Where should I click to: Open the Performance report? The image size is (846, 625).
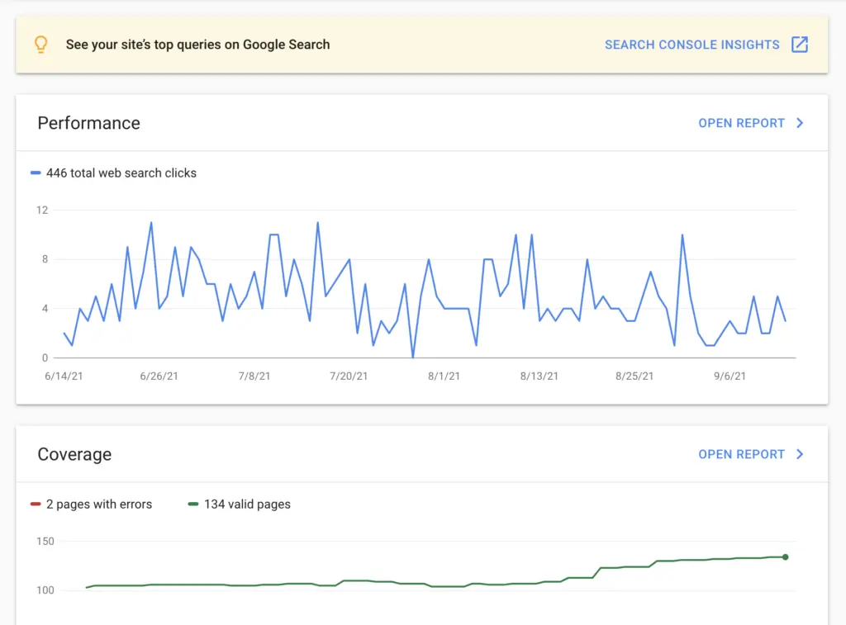(x=741, y=123)
